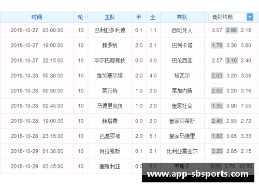Click the 客队 column header

[182, 17]
